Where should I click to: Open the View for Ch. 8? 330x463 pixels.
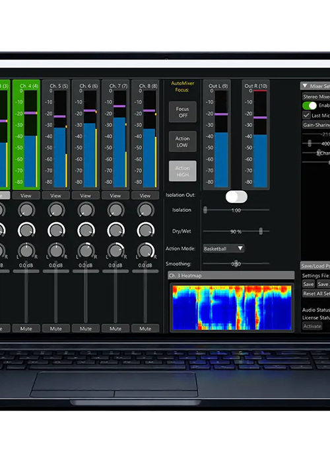click(145, 195)
